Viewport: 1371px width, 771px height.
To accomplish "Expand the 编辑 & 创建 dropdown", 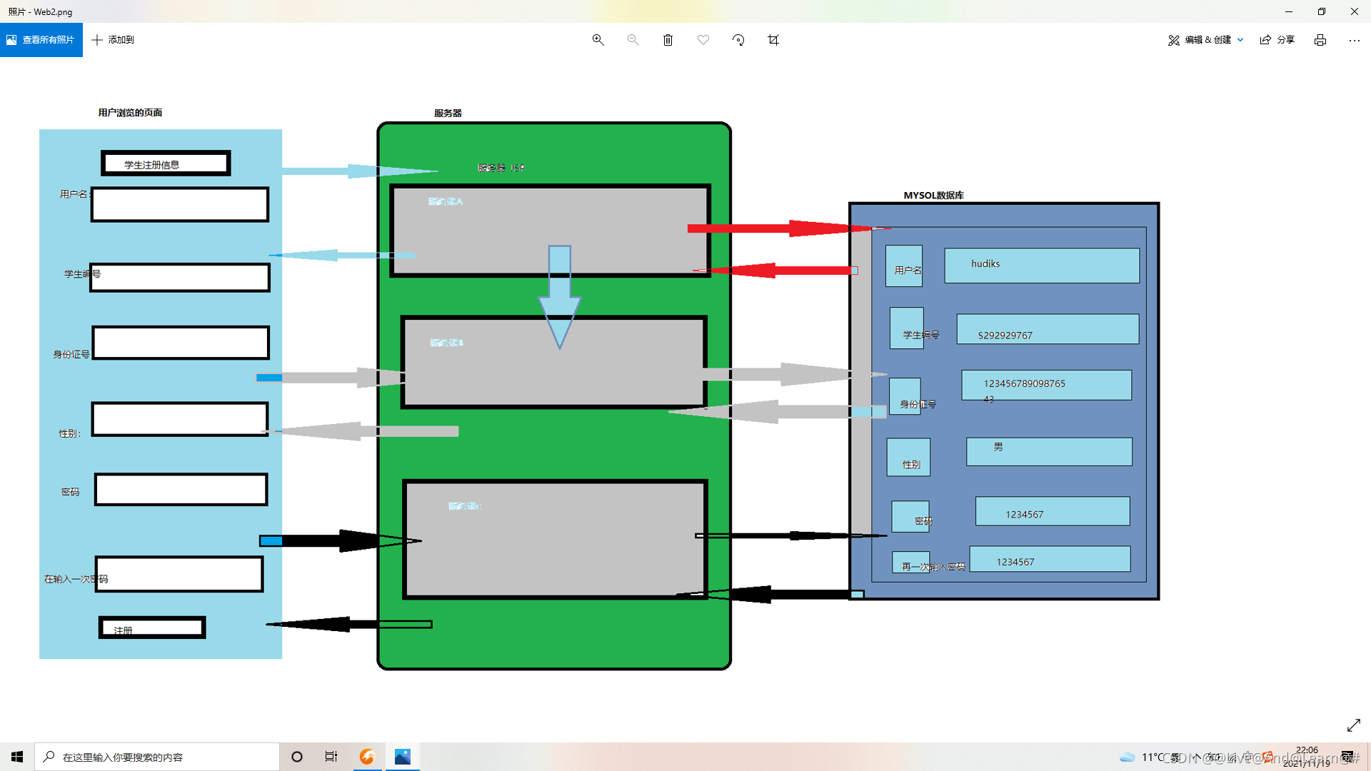I will (x=1206, y=40).
